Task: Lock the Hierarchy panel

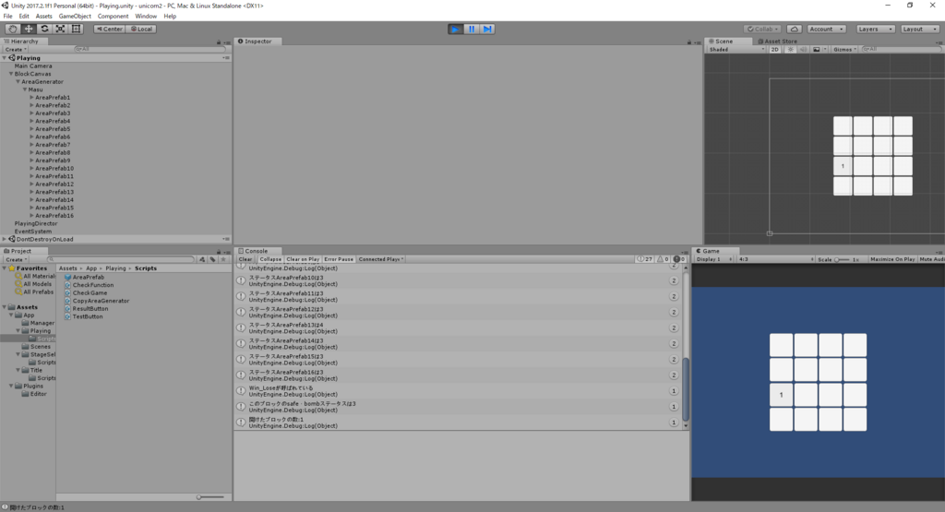Action: (219, 42)
